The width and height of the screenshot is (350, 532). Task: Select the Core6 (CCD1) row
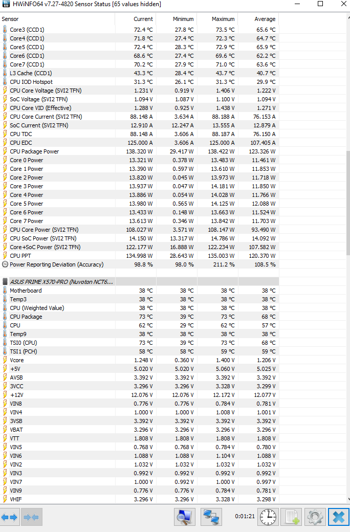(x=139, y=56)
